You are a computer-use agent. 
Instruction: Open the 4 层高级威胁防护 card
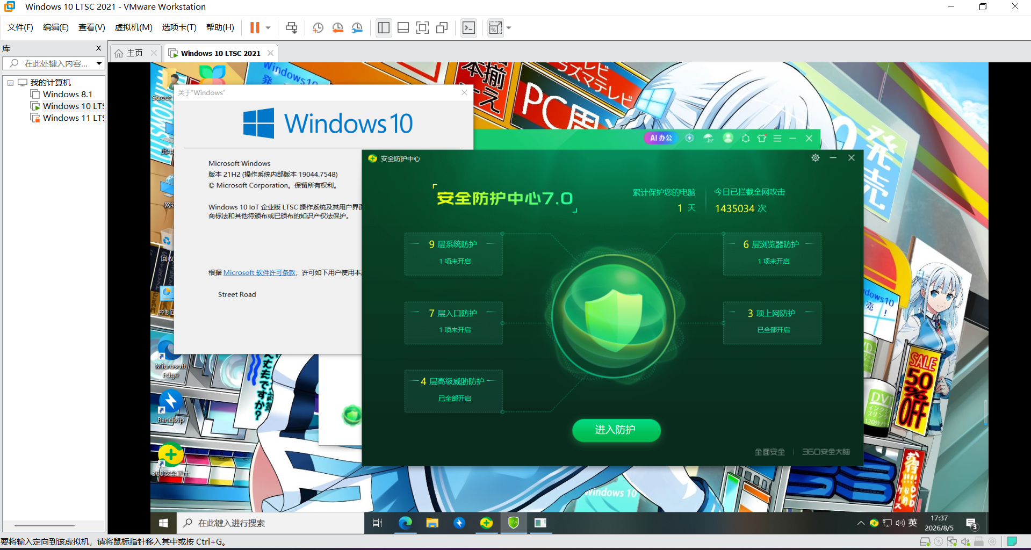(453, 391)
